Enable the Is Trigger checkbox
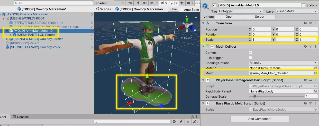319x126 pixels. (251, 58)
